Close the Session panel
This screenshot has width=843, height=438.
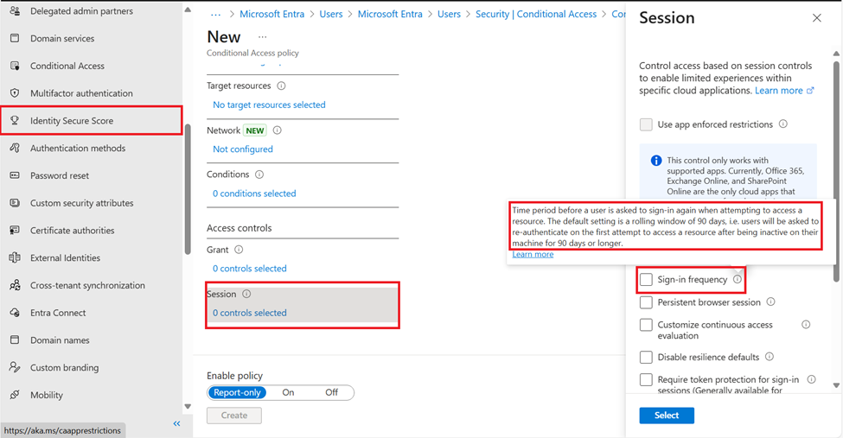pyautogui.click(x=817, y=18)
